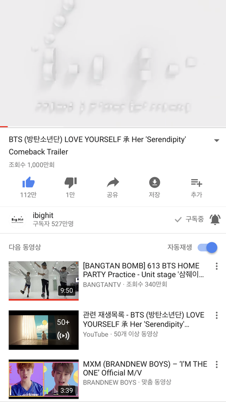Open BANGTAN BOMB dance practice thumbnail
226x402 pixels.
coord(44,281)
